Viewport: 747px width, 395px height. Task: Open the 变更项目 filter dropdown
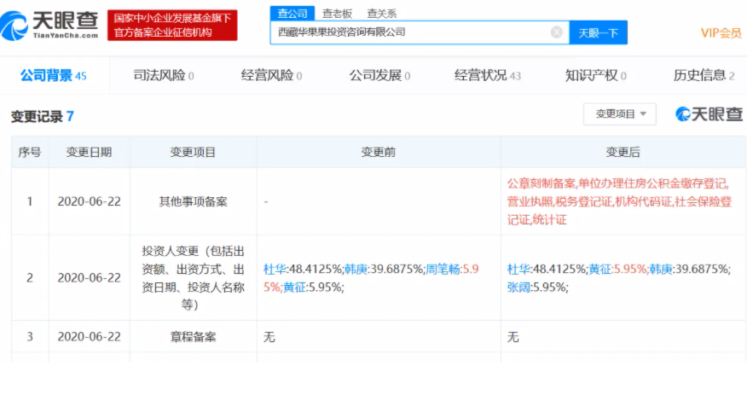click(x=620, y=113)
